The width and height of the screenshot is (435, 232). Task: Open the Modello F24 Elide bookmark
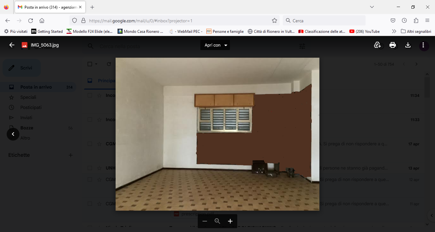pyautogui.click(x=89, y=31)
